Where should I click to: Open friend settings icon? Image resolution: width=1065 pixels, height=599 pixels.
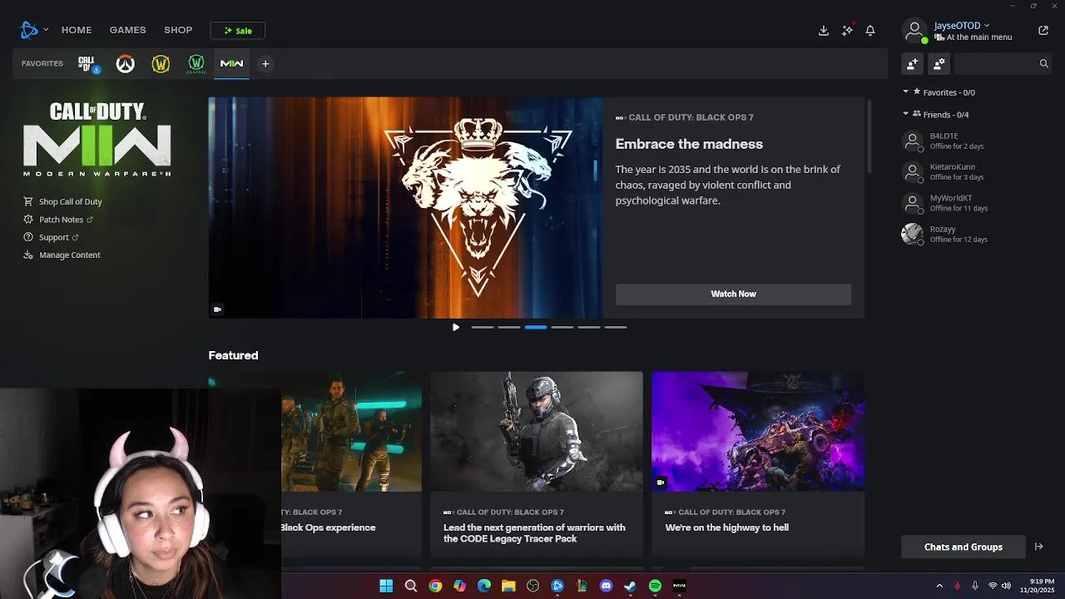939,63
